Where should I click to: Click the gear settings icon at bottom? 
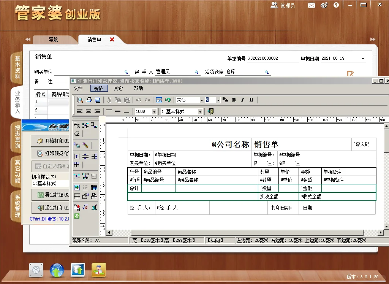[36, 270]
